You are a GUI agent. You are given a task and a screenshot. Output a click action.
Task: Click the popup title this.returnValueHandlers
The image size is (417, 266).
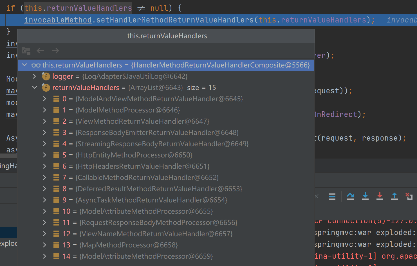coord(167,36)
